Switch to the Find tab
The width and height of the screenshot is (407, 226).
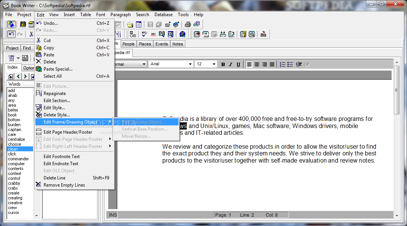[x=27, y=48]
